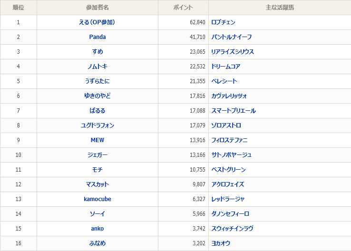Viewport: 351px width, 251px height.
Task: Select the points value 41,710
Action: (x=197, y=37)
